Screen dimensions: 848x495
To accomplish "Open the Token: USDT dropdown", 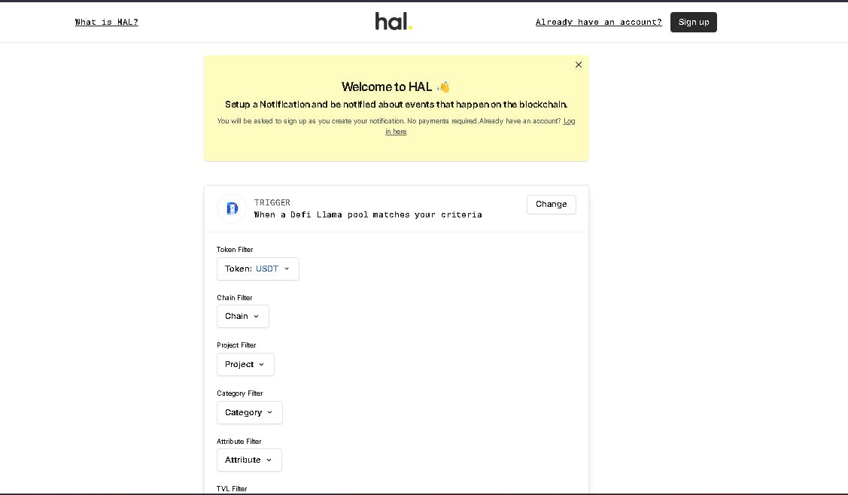I will coord(258,269).
